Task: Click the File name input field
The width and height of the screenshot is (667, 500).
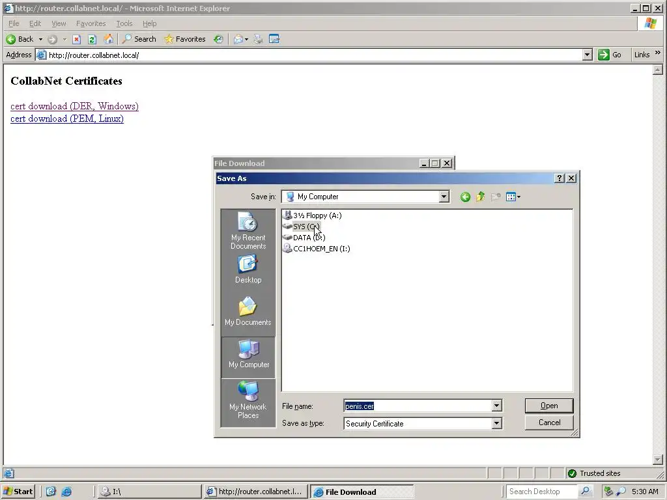Action: pos(418,406)
